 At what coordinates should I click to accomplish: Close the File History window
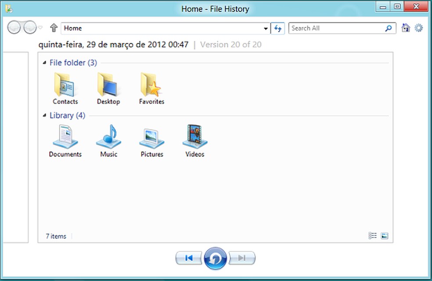416,7
